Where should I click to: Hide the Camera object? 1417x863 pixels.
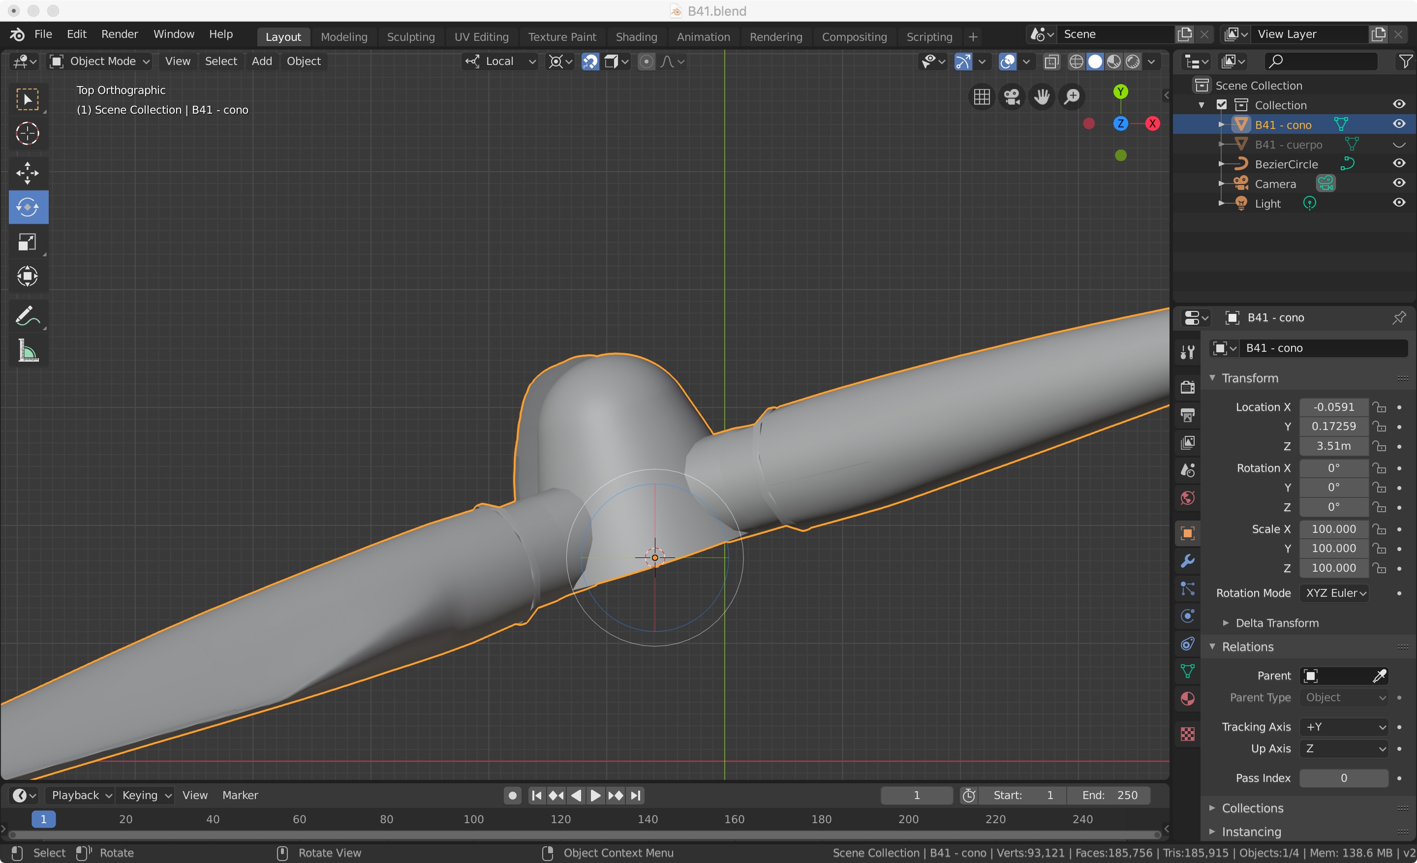coord(1399,183)
